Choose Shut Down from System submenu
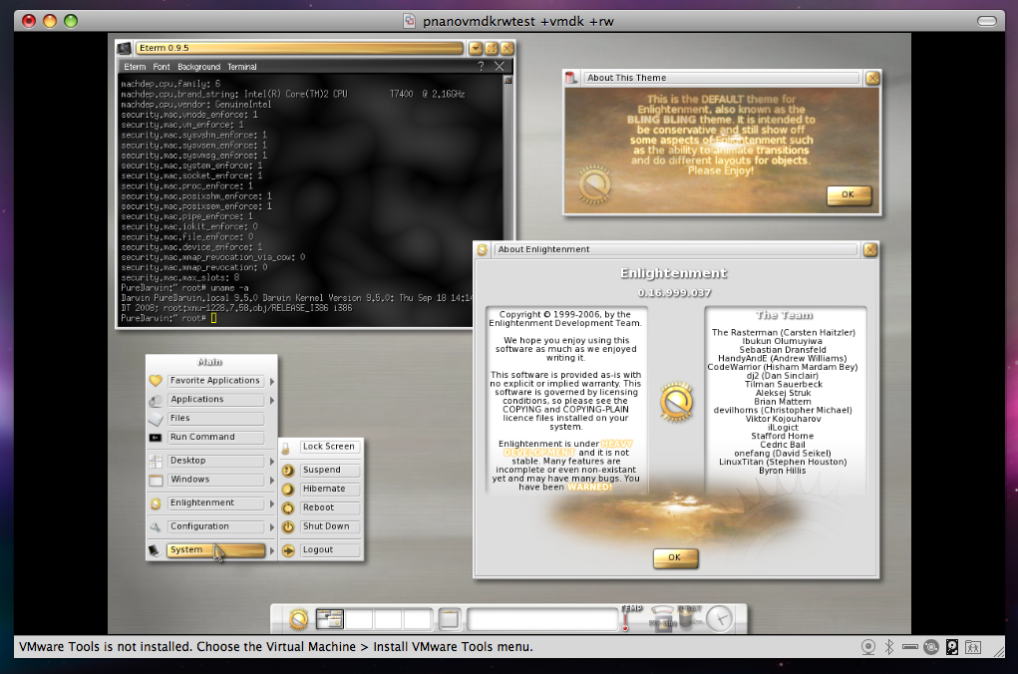The width and height of the screenshot is (1018, 674). point(330,526)
